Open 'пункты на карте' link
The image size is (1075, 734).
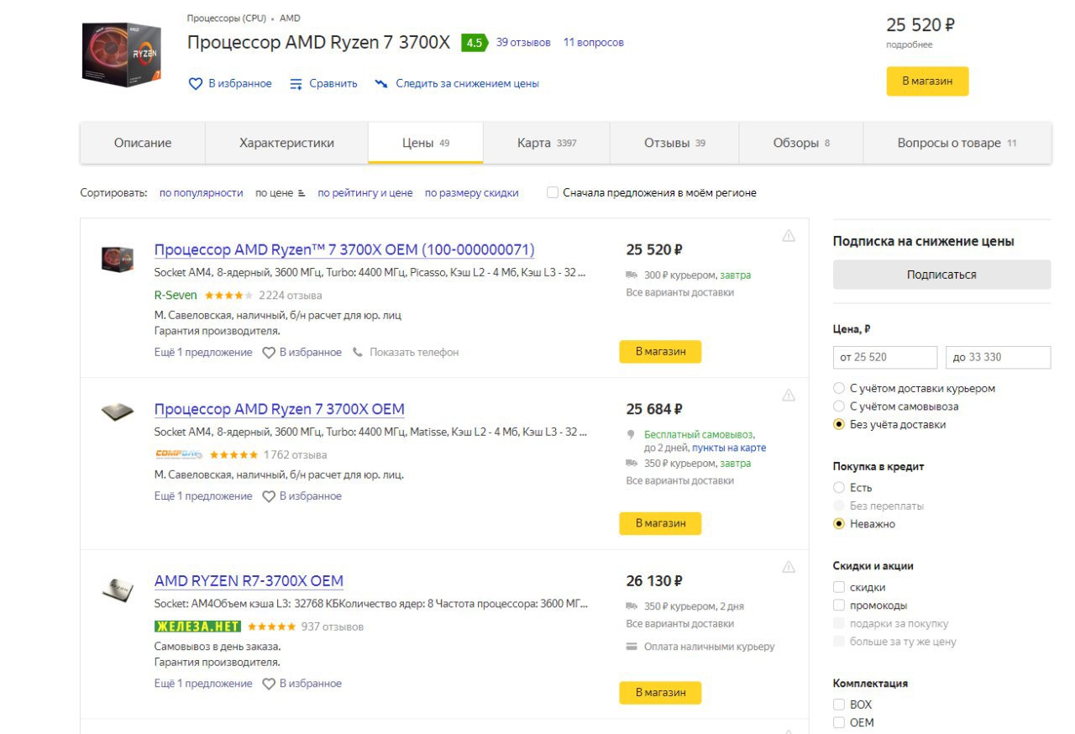pos(729,448)
